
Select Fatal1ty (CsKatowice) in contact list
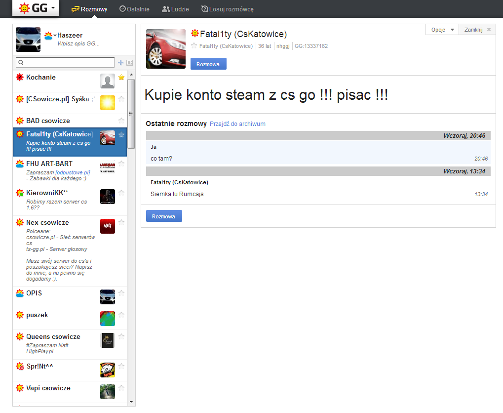[x=70, y=142]
